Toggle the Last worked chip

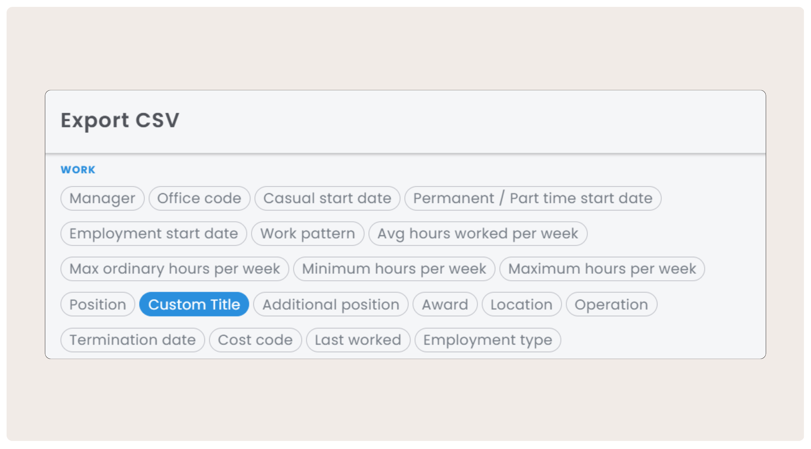coord(358,340)
